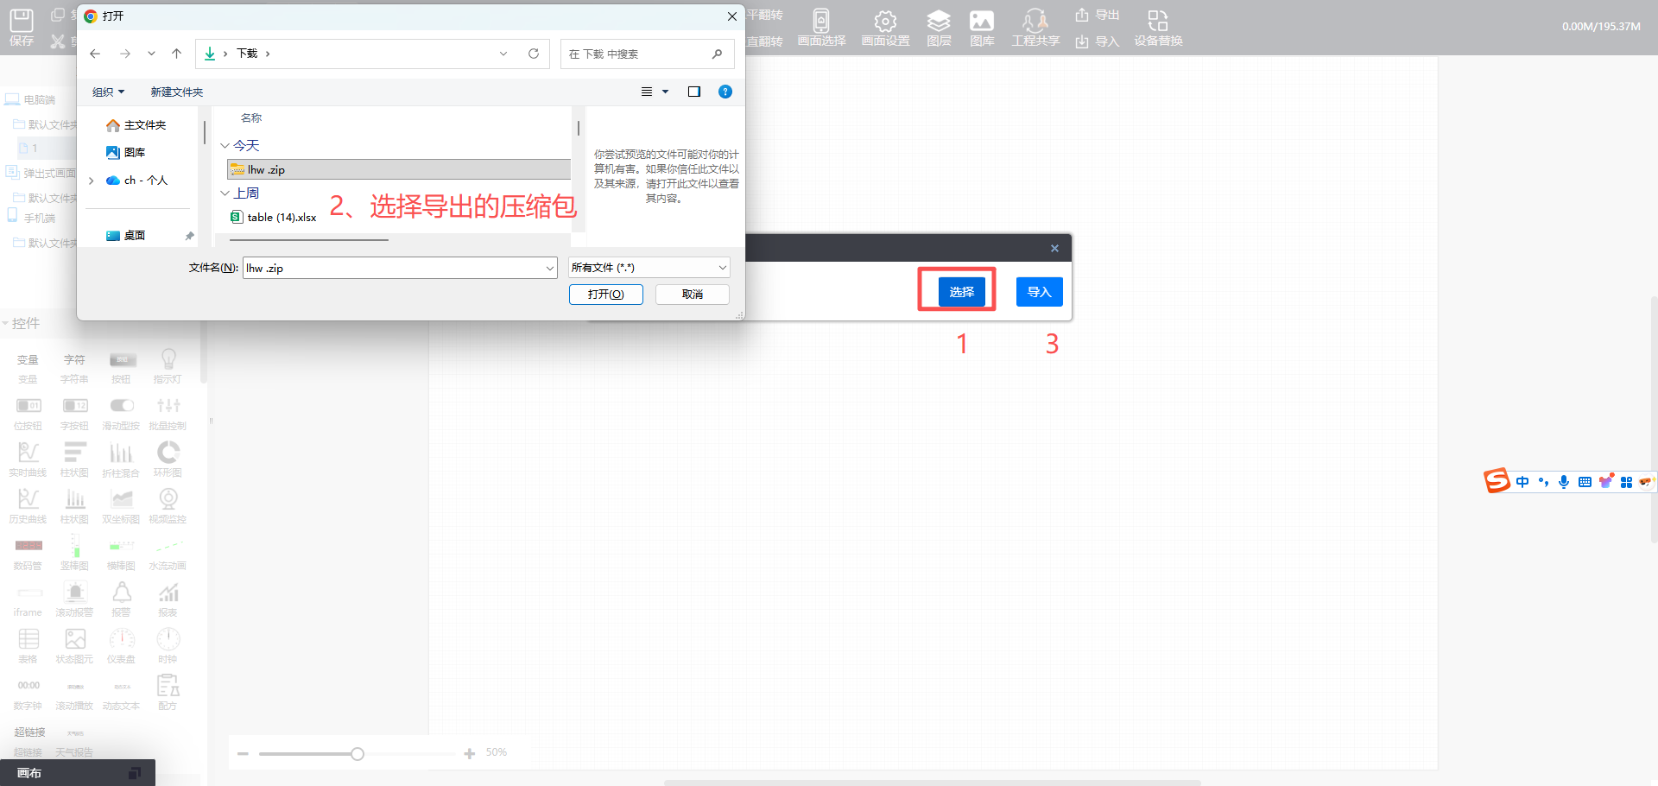Open the 组织 menu

click(108, 92)
